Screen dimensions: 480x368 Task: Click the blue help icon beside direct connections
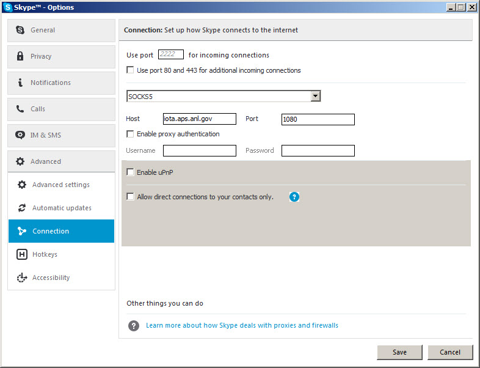tap(294, 197)
